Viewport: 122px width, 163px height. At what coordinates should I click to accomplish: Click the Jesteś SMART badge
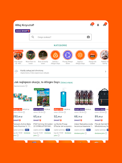23,31
